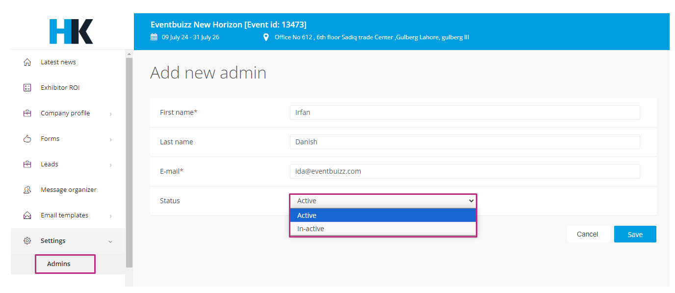
Task: Choose In-active from status list
Action: 383,229
